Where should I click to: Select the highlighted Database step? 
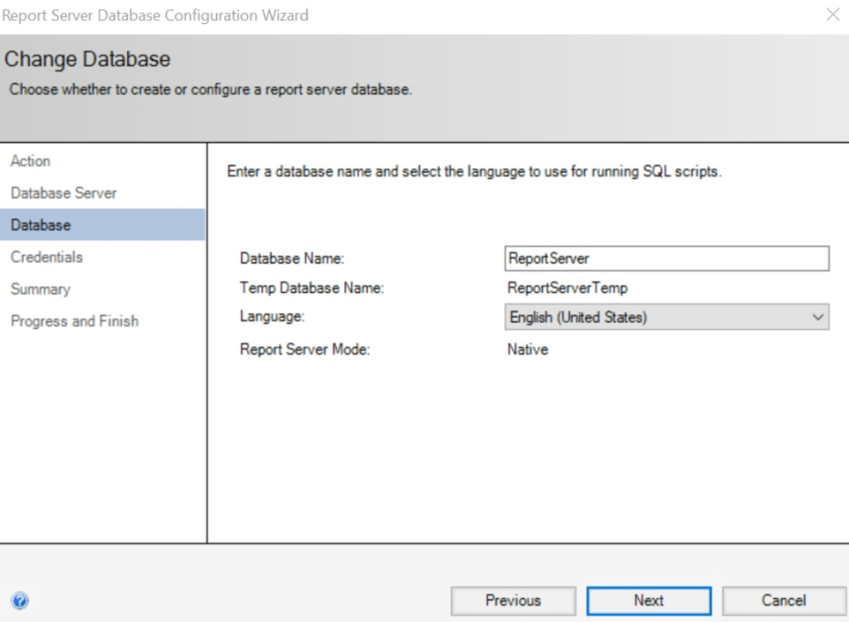tap(41, 225)
